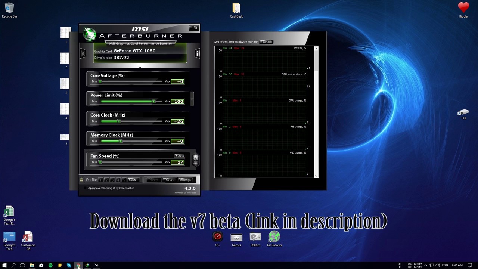Open George's Tech R... Excel file icon
Image resolution: width=478 pixels, height=269 pixels.
[x=9, y=216]
